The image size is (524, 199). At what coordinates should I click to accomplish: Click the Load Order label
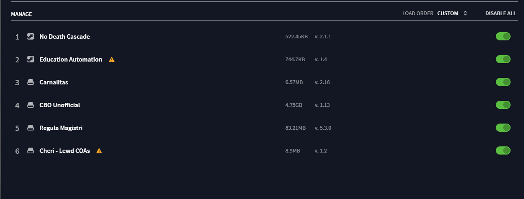[x=418, y=13]
